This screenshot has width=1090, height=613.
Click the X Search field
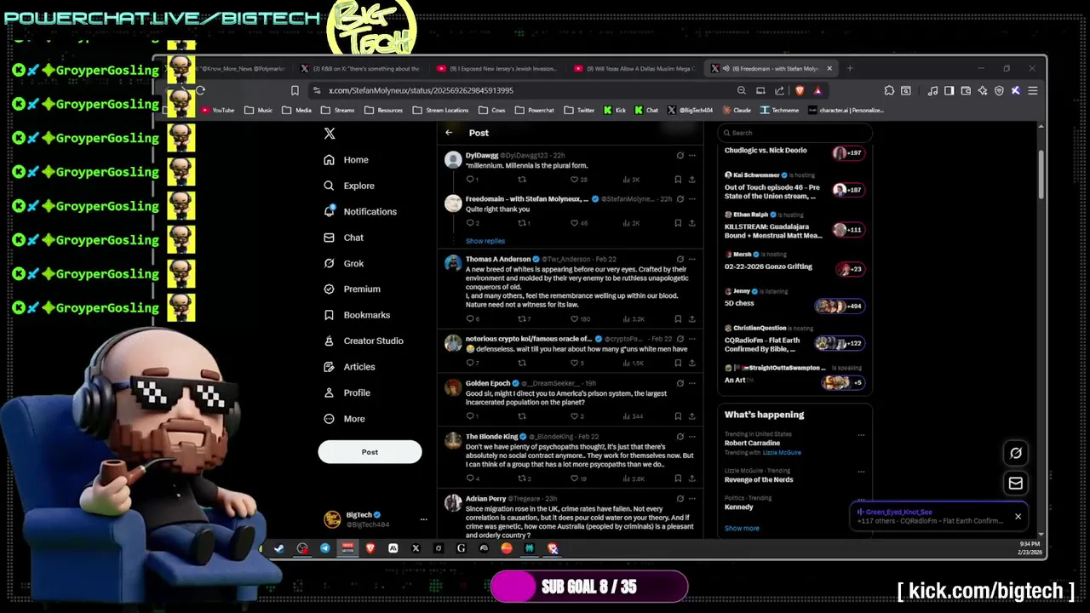tap(794, 133)
